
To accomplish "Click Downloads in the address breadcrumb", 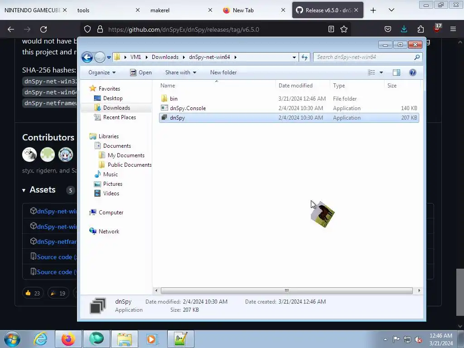I will click(165, 57).
